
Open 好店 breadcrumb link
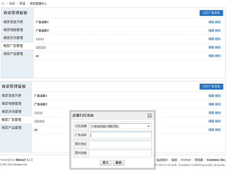coord(22,4)
